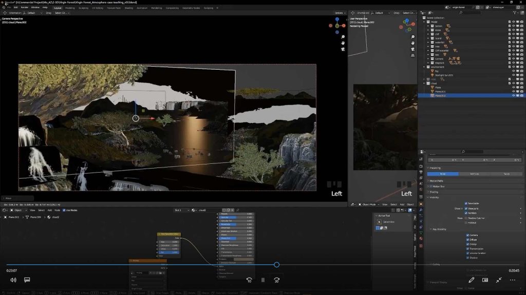
Task: Click the pencil edit icon in player
Action: click(472, 280)
